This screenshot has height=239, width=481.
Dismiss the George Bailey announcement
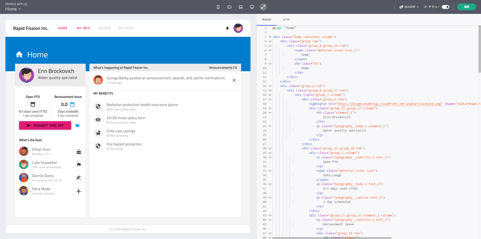pyautogui.click(x=234, y=80)
